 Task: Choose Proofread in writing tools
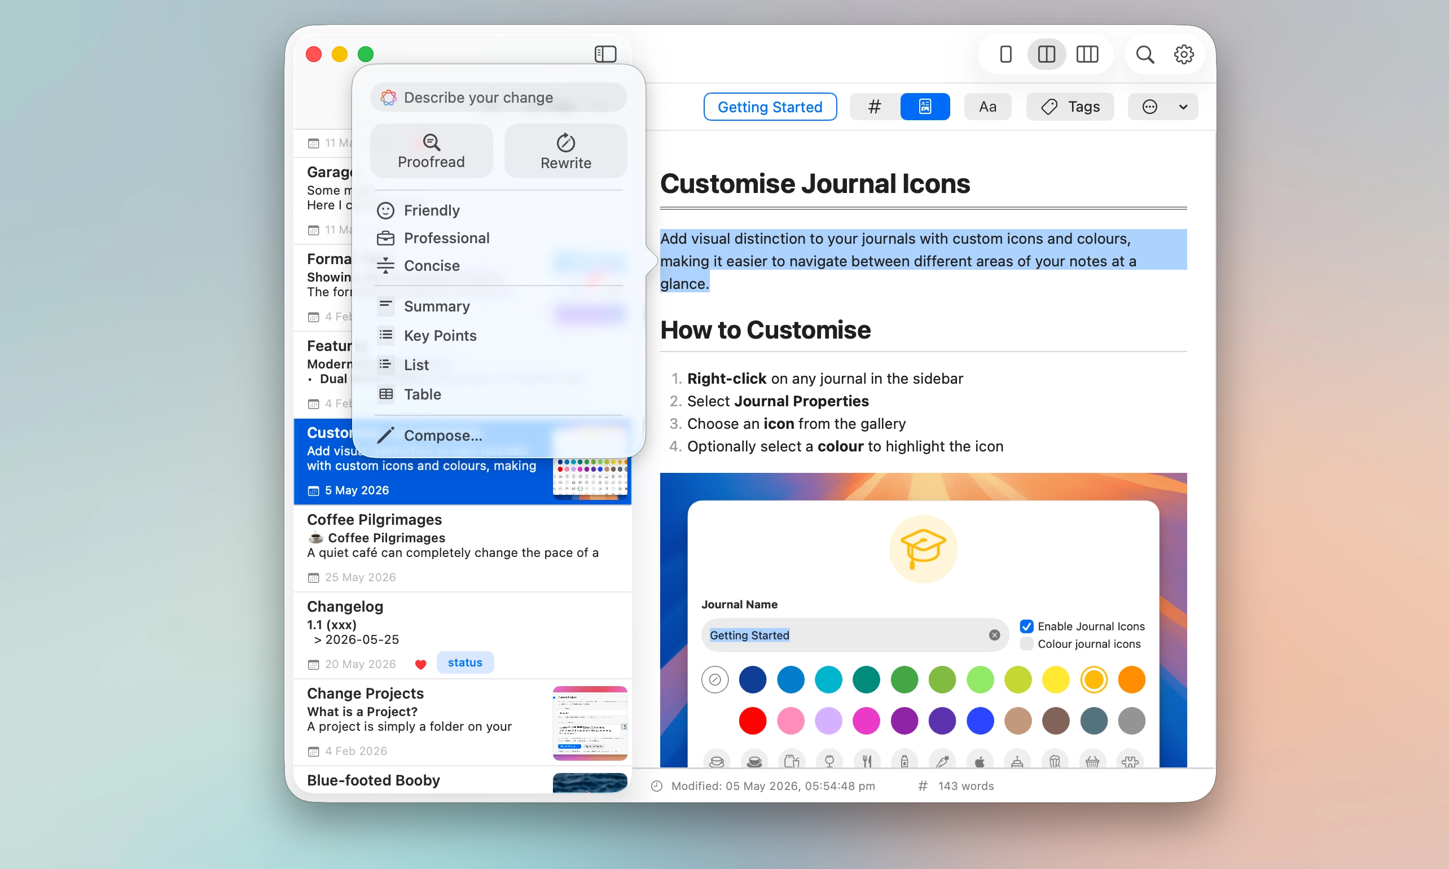tap(431, 151)
